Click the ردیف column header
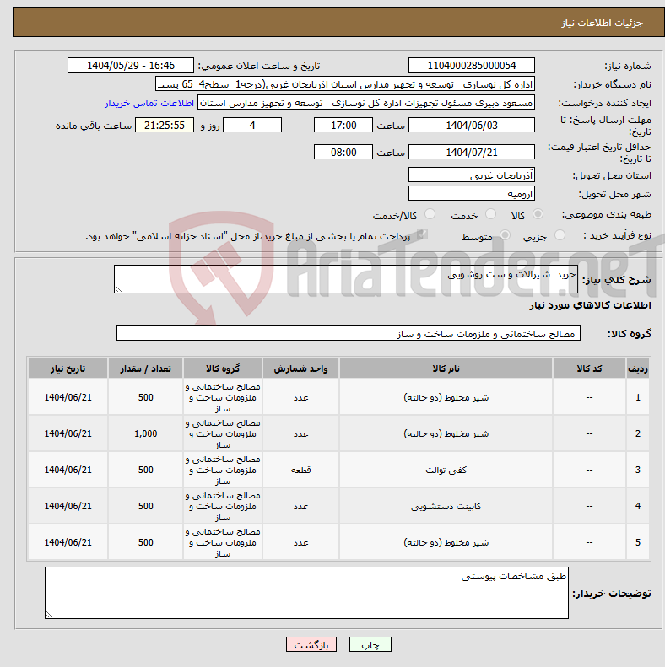This screenshot has width=665, height=667. pyautogui.click(x=638, y=368)
